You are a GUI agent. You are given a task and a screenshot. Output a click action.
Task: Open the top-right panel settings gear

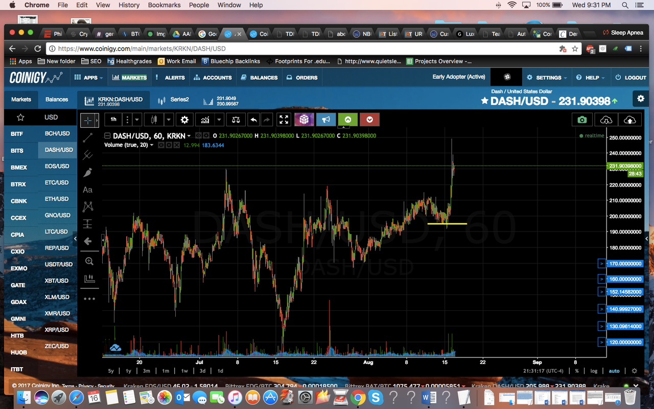click(x=641, y=99)
